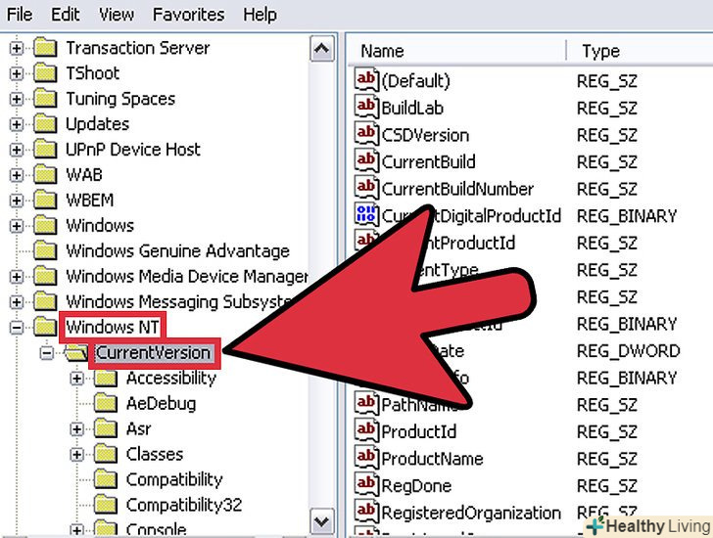The height and width of the screenshot is (538, 713).
Task: Click the RegisteredOrganization string value icon
Action: pyautogui.click(x=366, y=513)
